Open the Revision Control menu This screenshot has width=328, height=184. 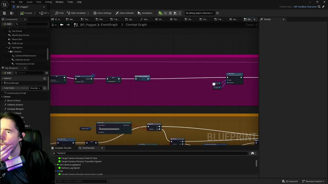point(313,181)
